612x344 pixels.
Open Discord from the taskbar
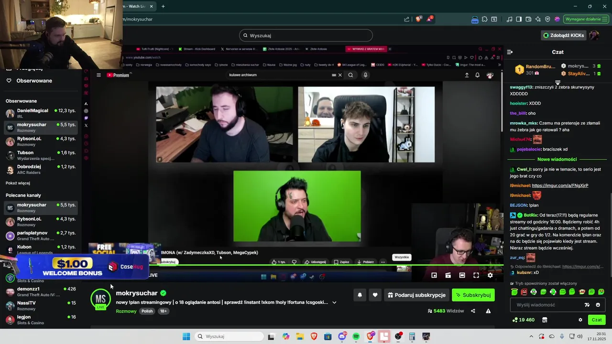tap(342, 336)
